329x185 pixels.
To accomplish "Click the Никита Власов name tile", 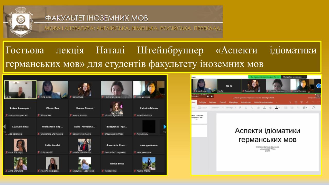I will (85, 108).
